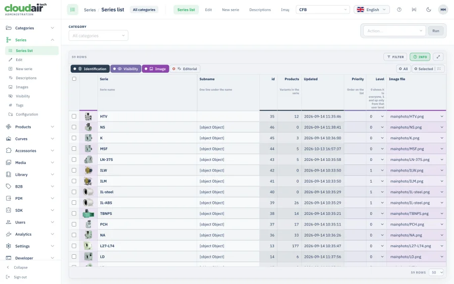Switch to the Descriptions tab in the top bar
The image size is (454, 284).
(x=260, y=10)
